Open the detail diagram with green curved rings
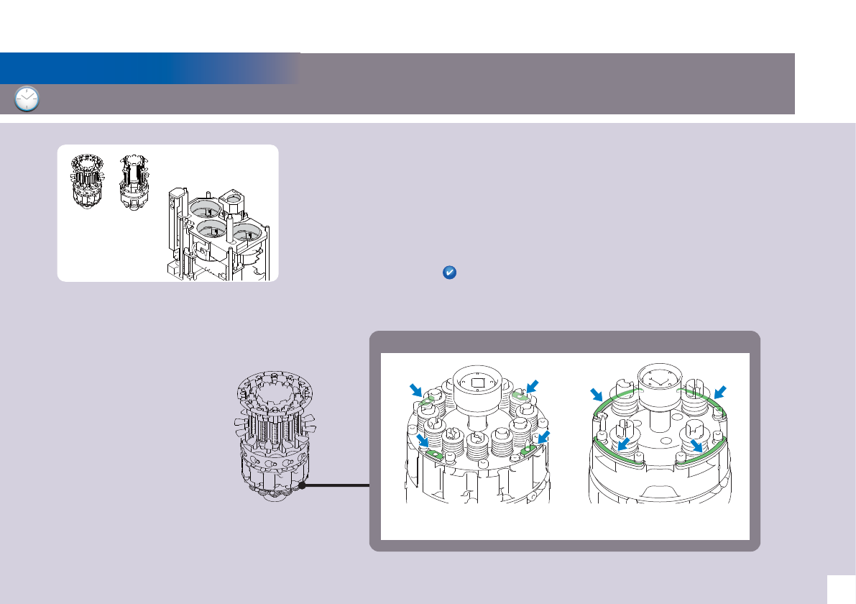Screen dimensions: 856x604 (x=660, y=433)
